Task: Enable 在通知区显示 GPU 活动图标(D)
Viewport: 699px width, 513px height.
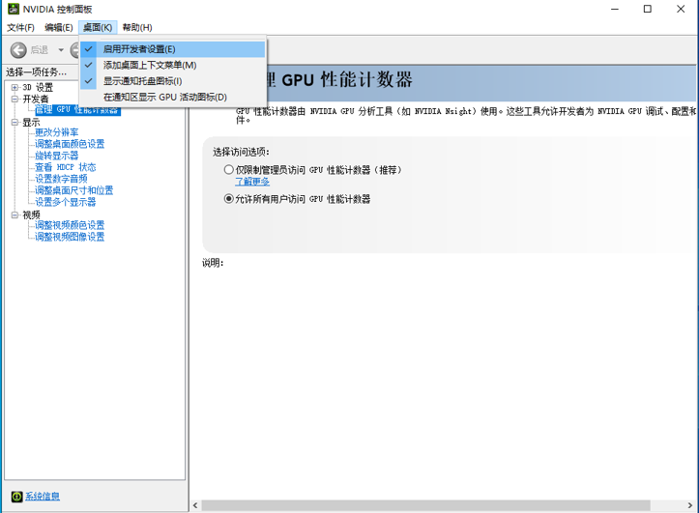Action: [173, 97]
